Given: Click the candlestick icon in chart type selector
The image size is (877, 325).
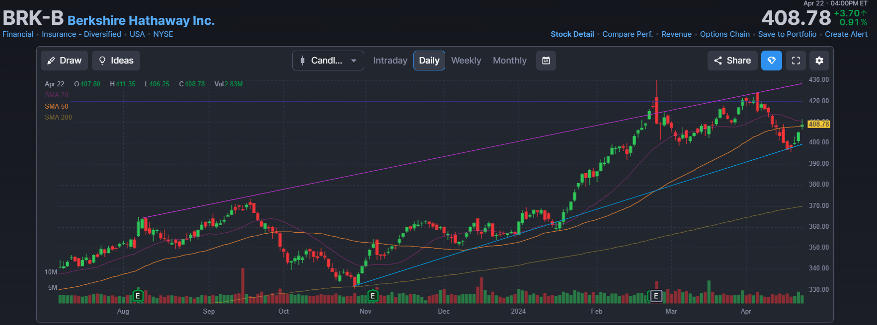Looking at the screenshot, I should point(303,61).
